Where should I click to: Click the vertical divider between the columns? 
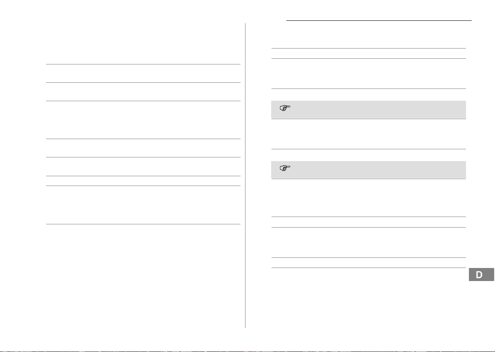[245, 175]
